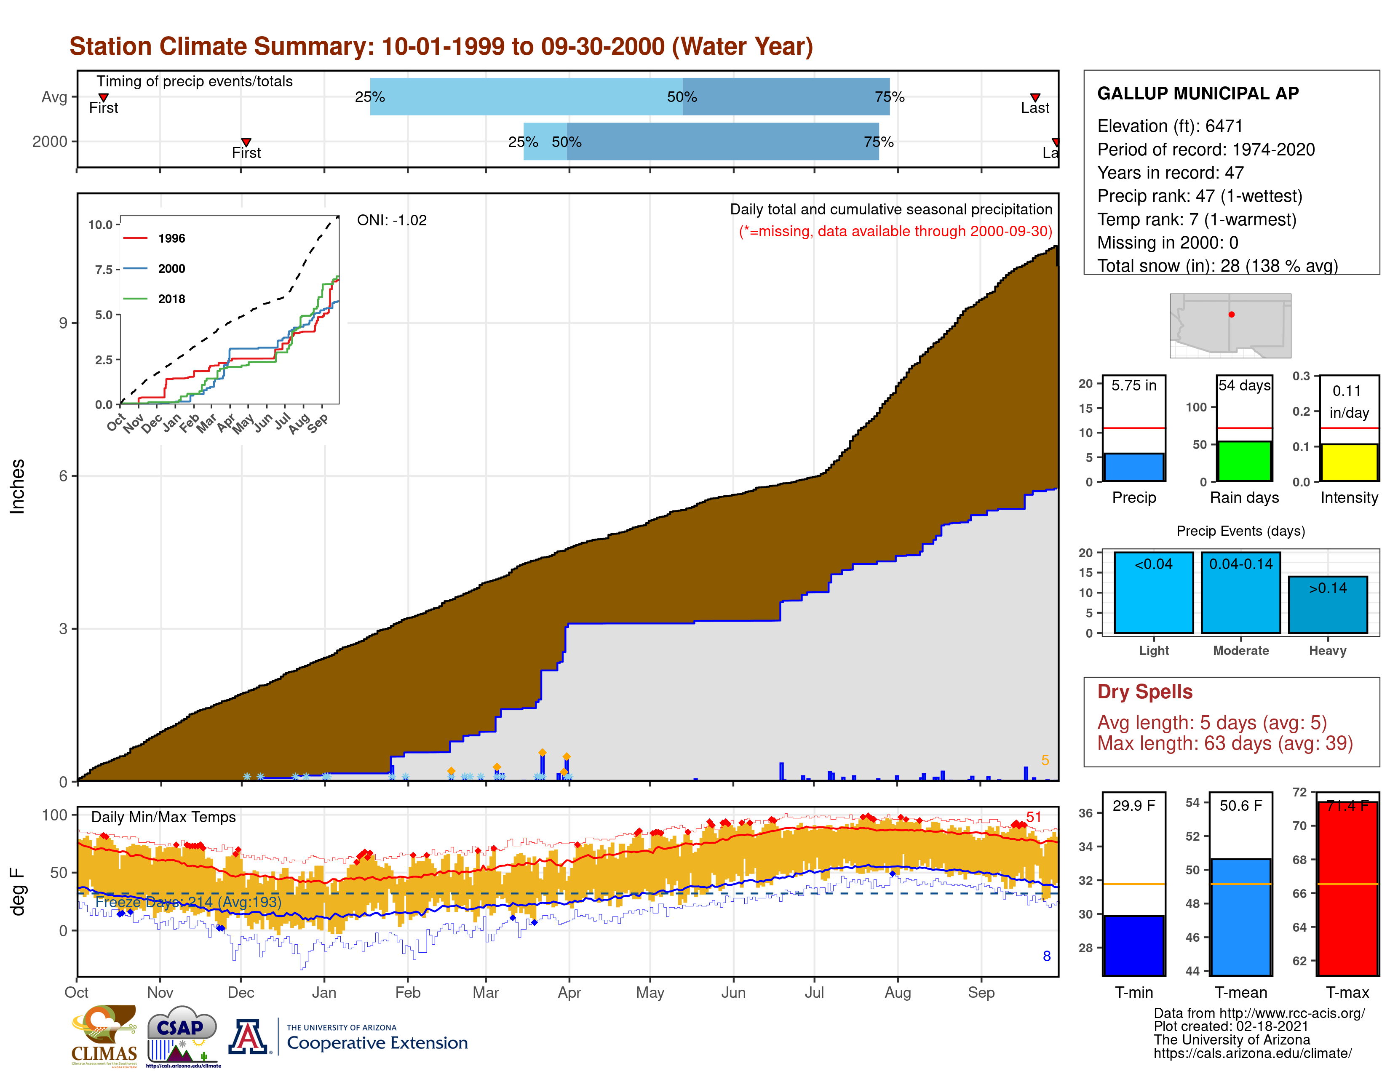Click the green 2018 legend line
This screenshot has width=1390, height=1074.
136,299
